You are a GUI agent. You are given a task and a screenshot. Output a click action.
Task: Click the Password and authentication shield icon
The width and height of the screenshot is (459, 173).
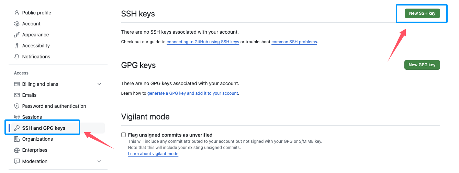tap(16, 106)
